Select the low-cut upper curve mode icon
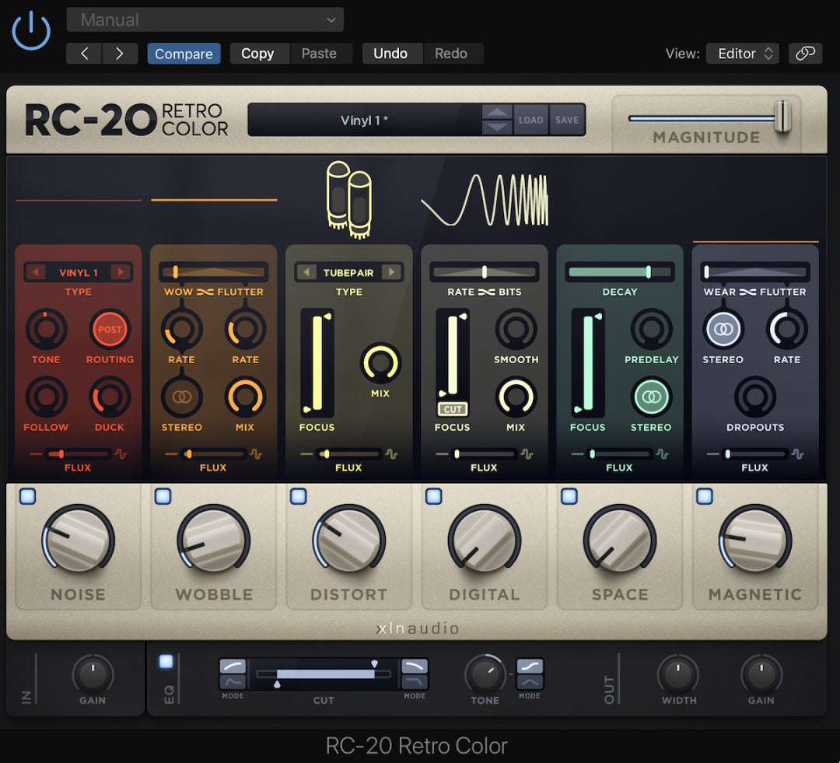This screenshot has height=763, width=840. click(x=233, y=666)
